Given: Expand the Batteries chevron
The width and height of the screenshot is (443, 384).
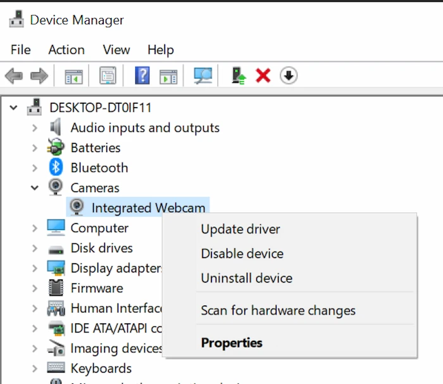Looking at the screenshot, I should [34, 148].
